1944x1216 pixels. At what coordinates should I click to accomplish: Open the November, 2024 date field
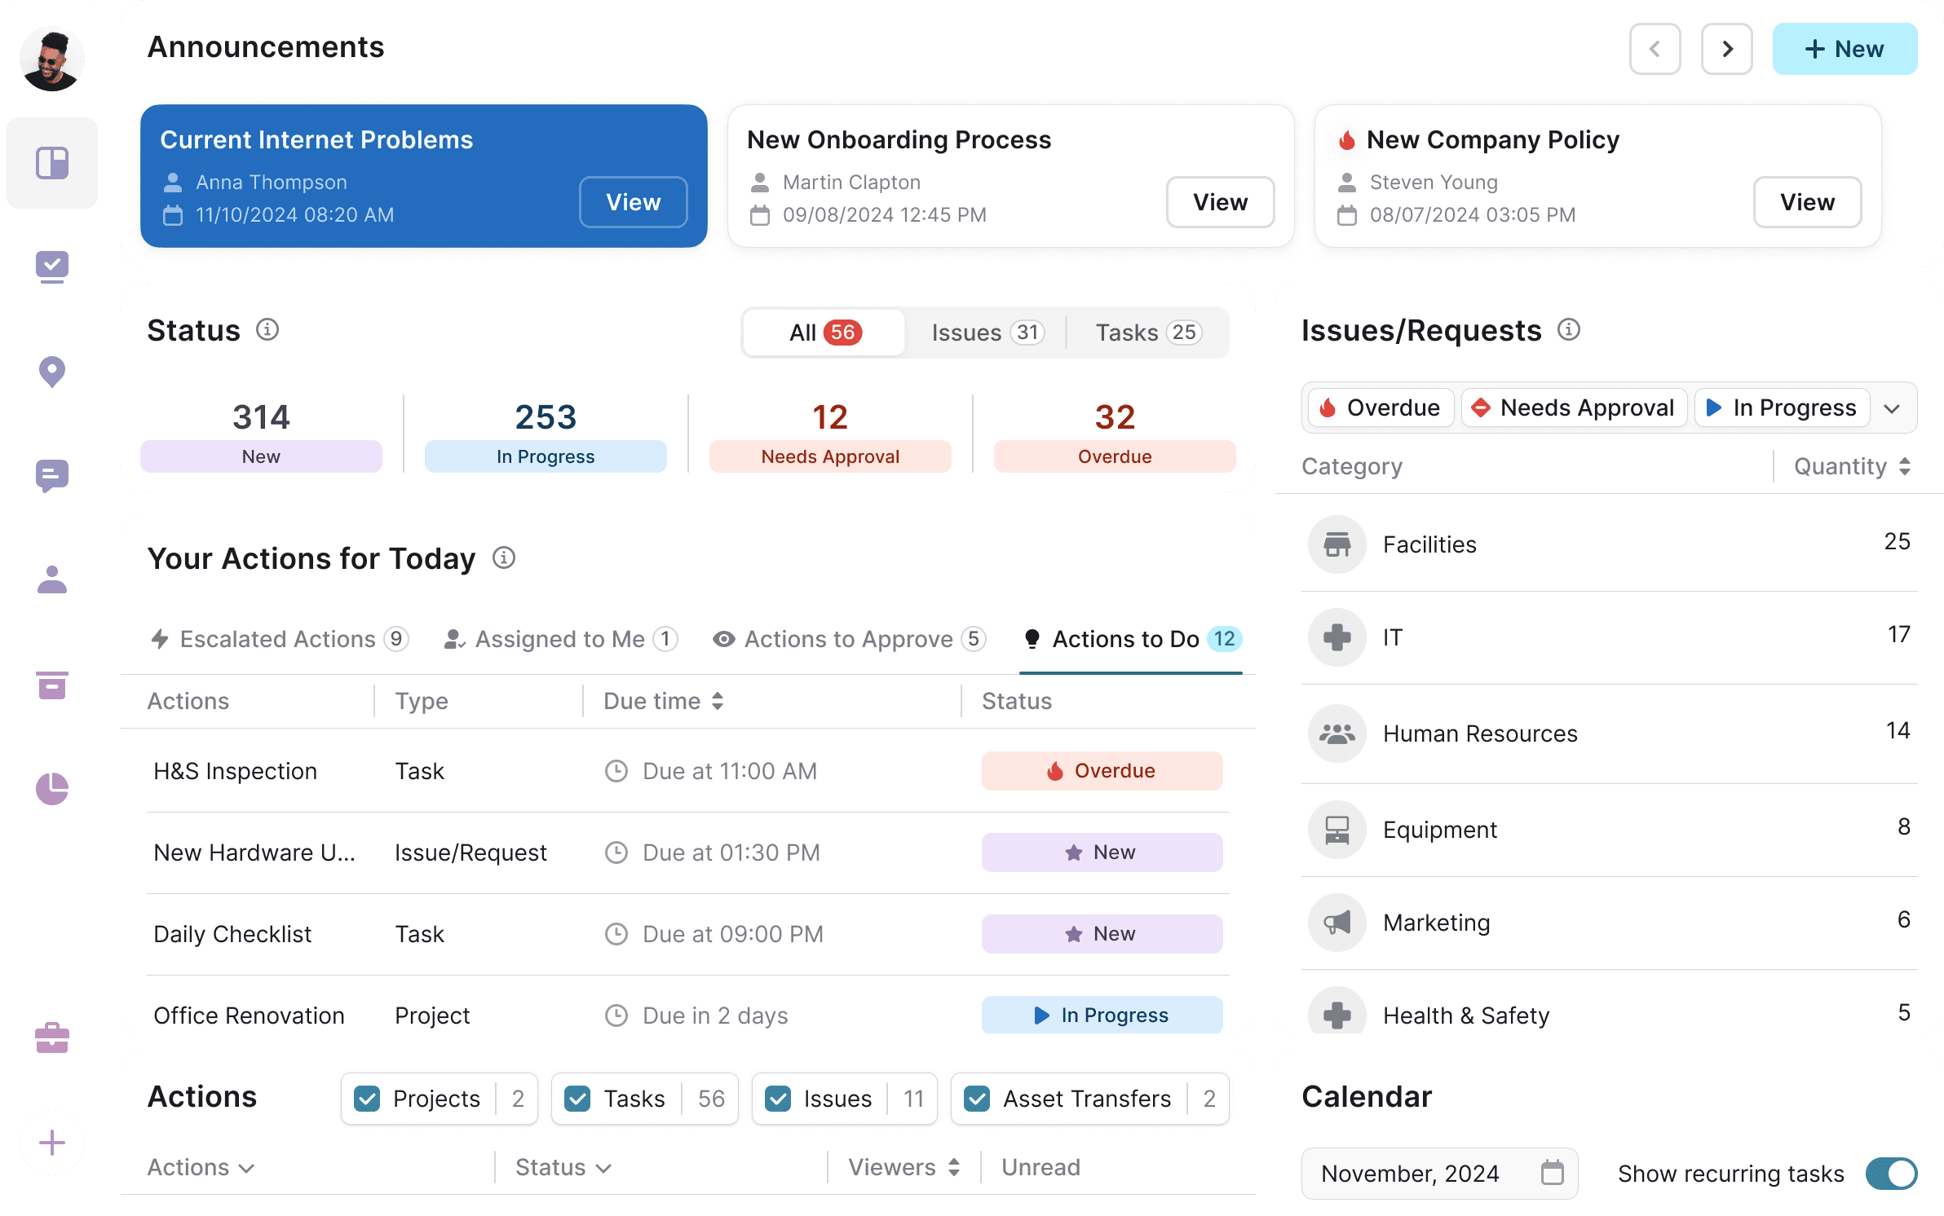click(x=1439, y=1174)
